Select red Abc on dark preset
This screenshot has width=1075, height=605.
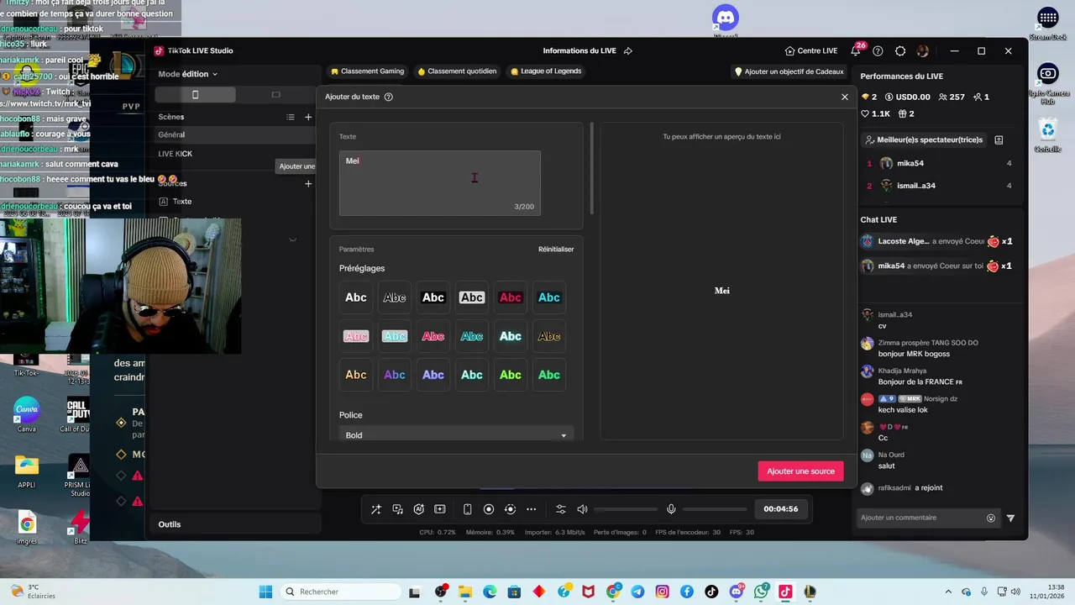tap(511, 297)
